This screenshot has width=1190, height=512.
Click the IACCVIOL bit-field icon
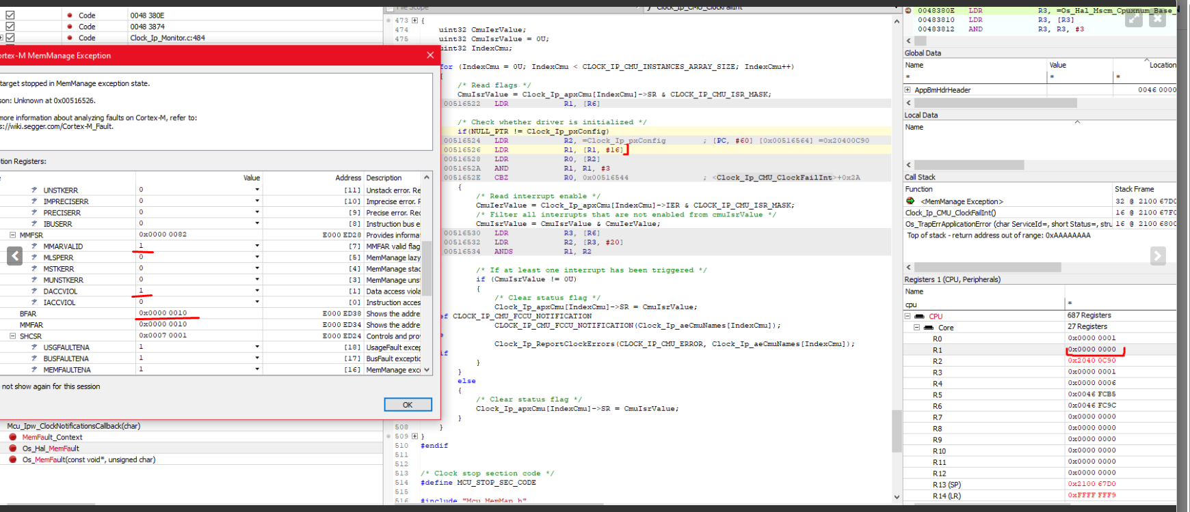coord(34,302)
